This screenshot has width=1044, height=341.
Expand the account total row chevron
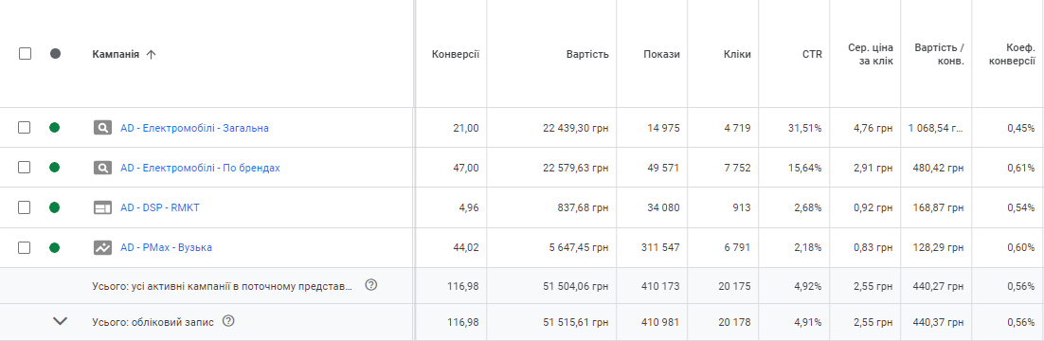click(x=60, y=321)
